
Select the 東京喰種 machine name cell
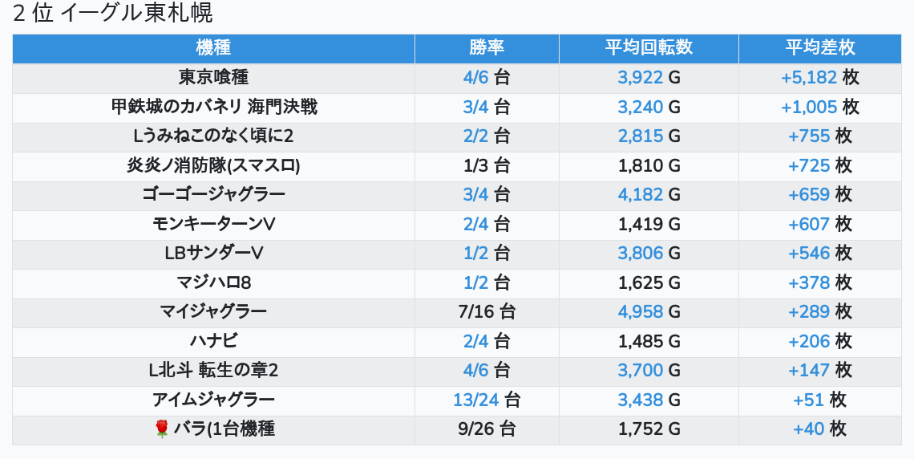213,78
